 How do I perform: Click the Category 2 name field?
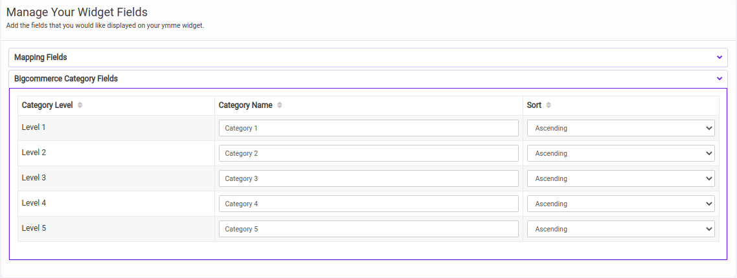pos(368,153)
